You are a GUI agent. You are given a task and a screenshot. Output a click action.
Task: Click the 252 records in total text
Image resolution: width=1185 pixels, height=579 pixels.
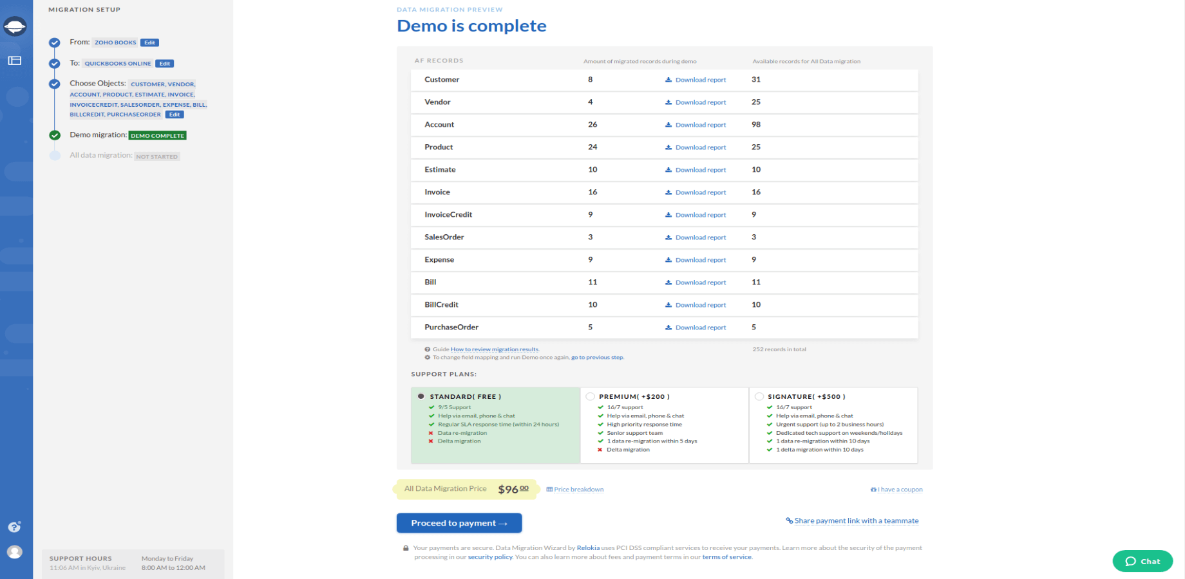(779, 349)
